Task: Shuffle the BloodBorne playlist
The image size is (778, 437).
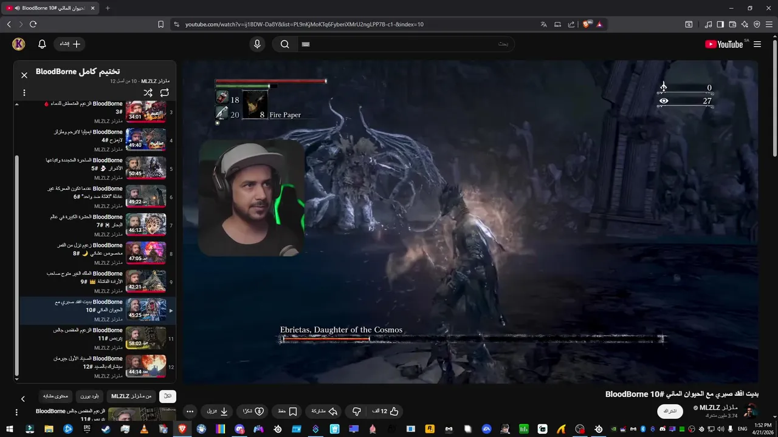Action: click(148, 93)
